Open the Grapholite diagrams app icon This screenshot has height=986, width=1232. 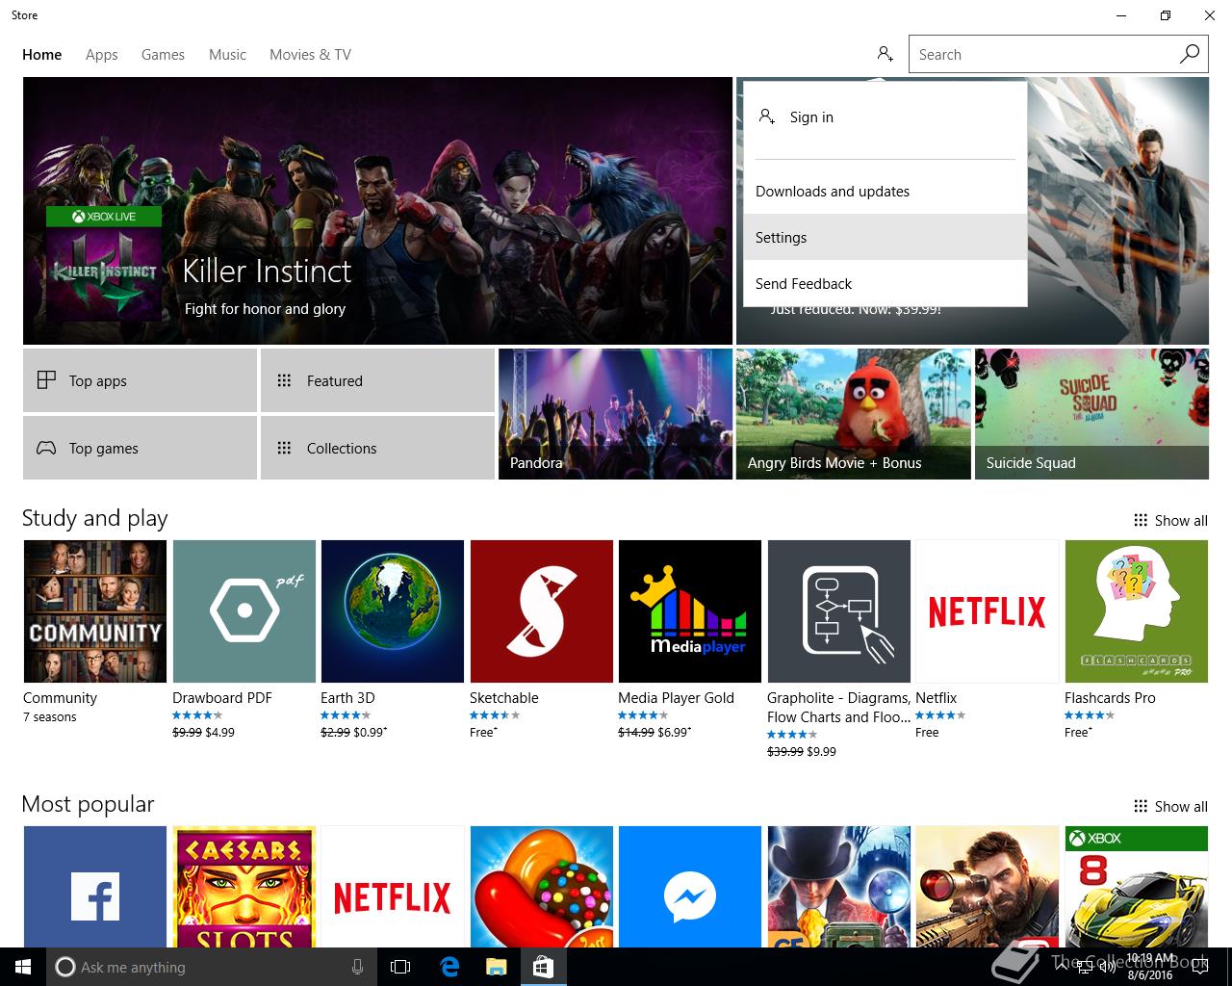[839, 611]
